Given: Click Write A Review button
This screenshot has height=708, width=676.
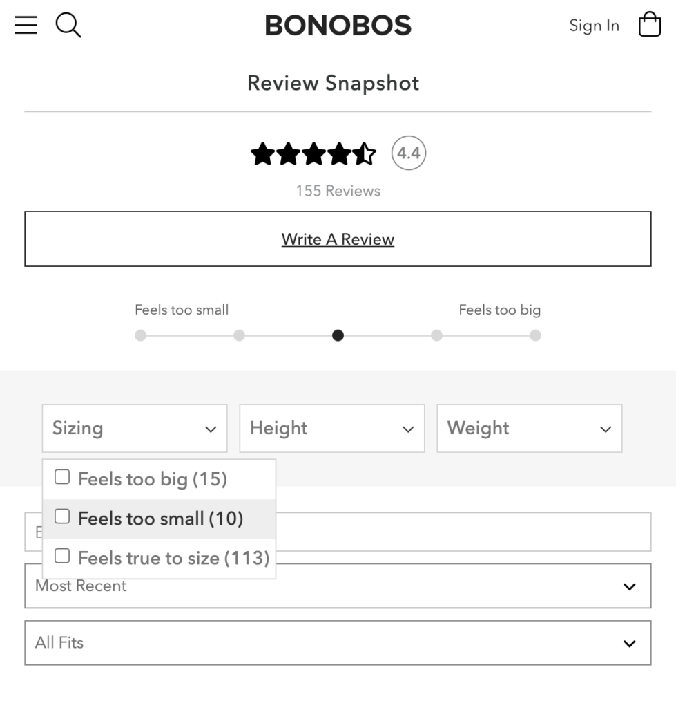Looking at the screenshot, I should click(338, 239).
